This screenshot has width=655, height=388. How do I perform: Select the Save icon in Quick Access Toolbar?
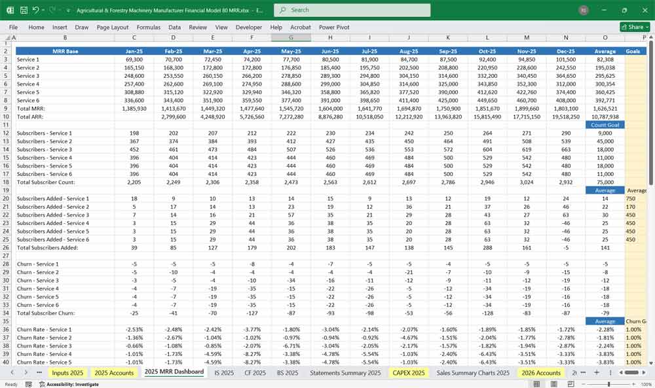pyautogui.click(x=23, y=9)
